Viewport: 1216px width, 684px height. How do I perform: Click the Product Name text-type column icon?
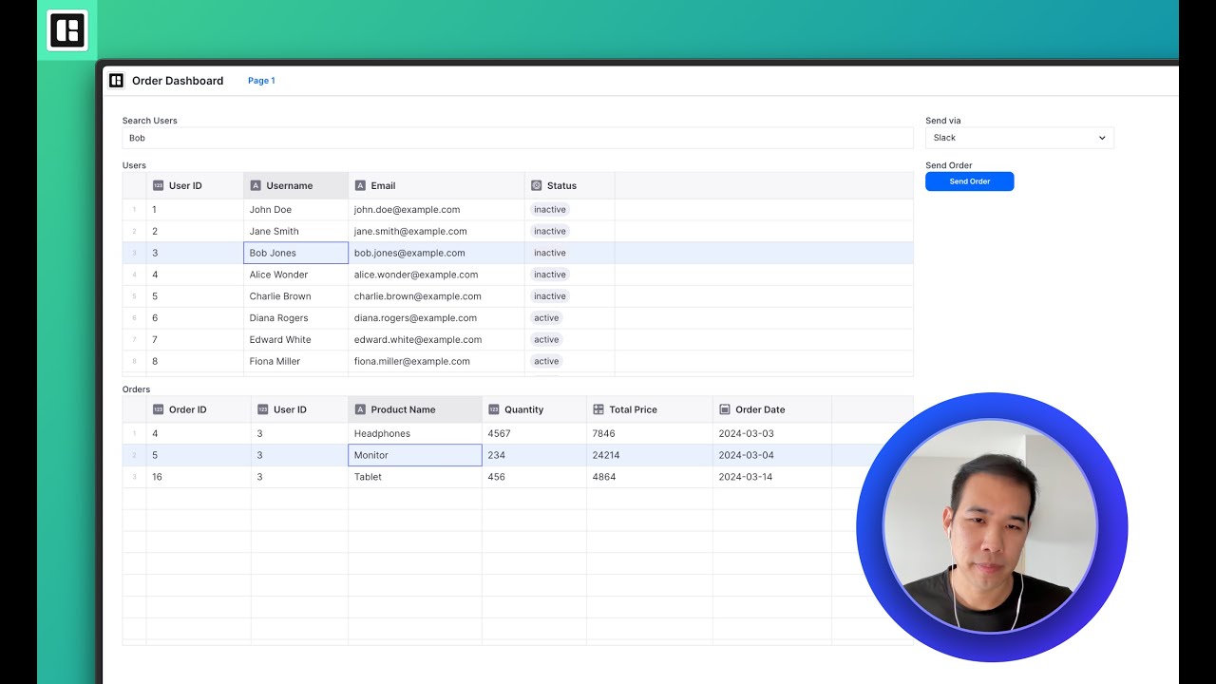pyautogui.click(x=360, y=409)
